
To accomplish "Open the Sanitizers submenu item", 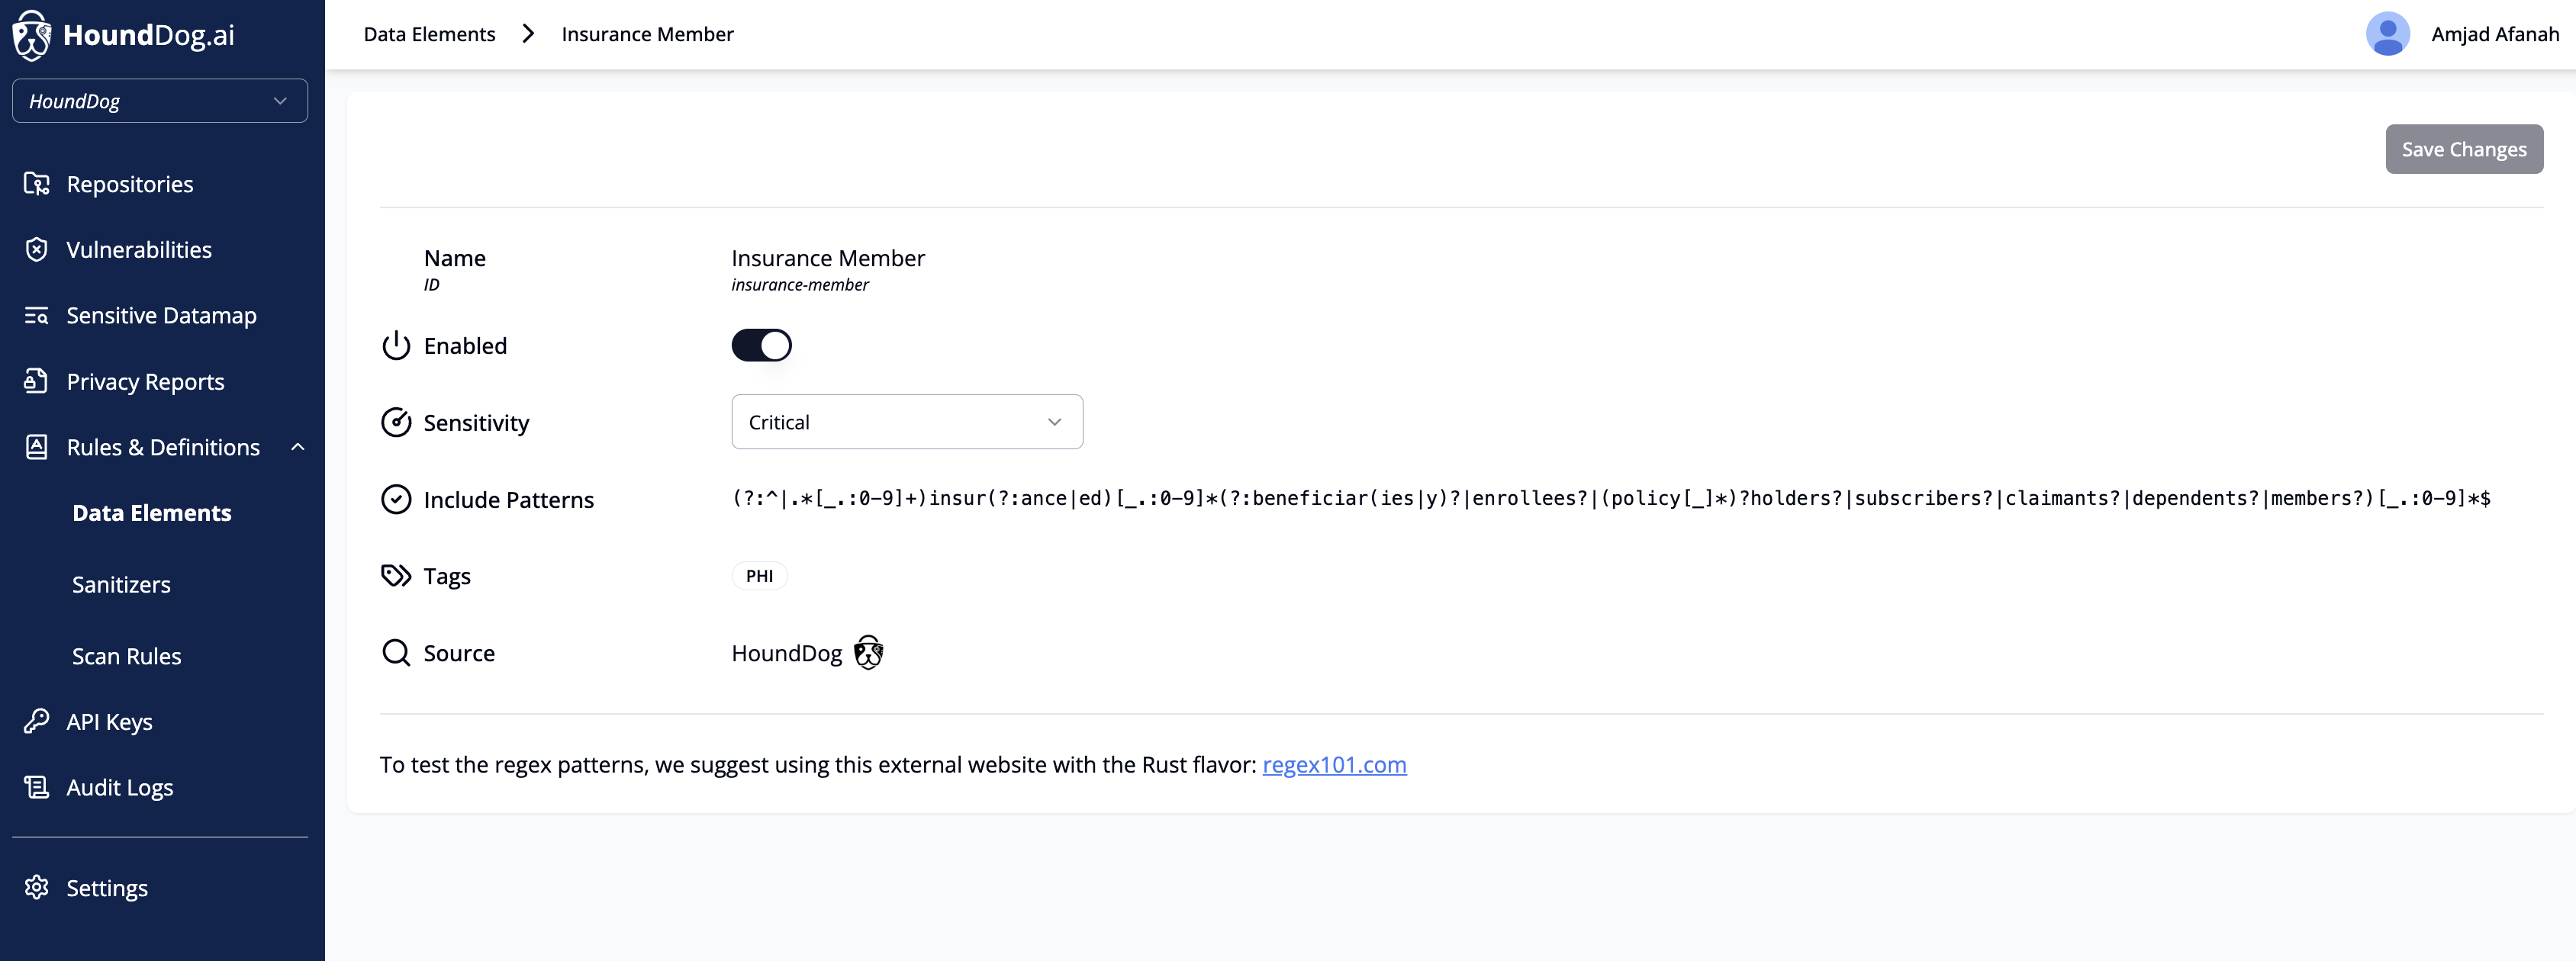I will click(x=121, y=585).
